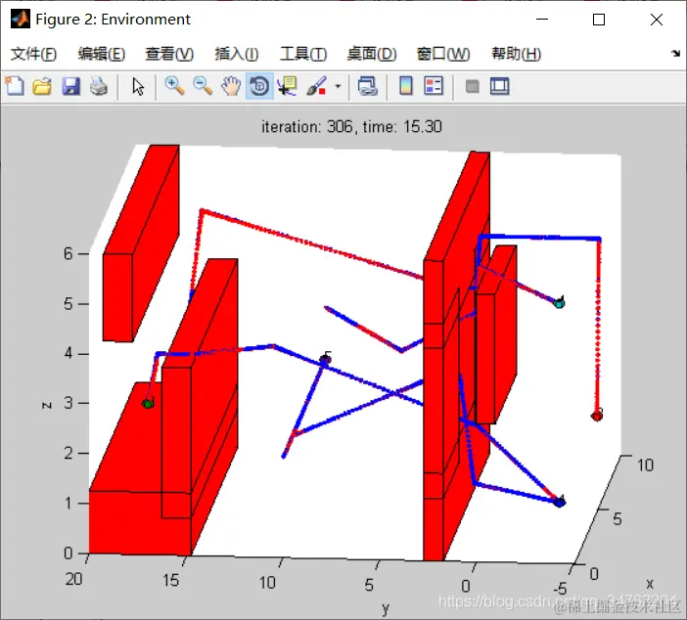
Task: Click the x-axis tick label 10
Action: point(645,465)
